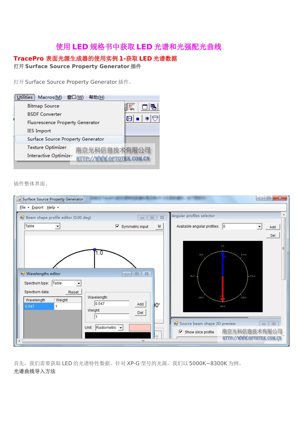Click the solid blue square toolbar icon
This screenshot has height=422, width=298.
137,119
